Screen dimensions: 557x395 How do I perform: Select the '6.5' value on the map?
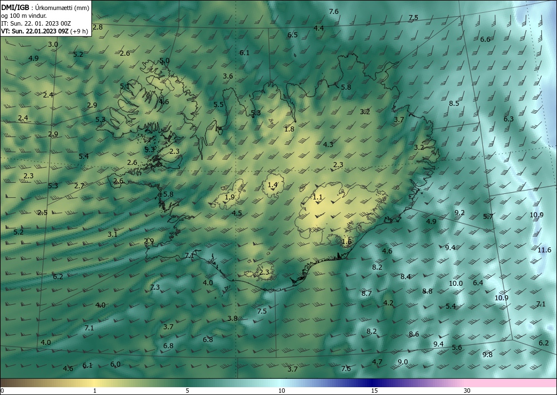(x=292, y=35)
